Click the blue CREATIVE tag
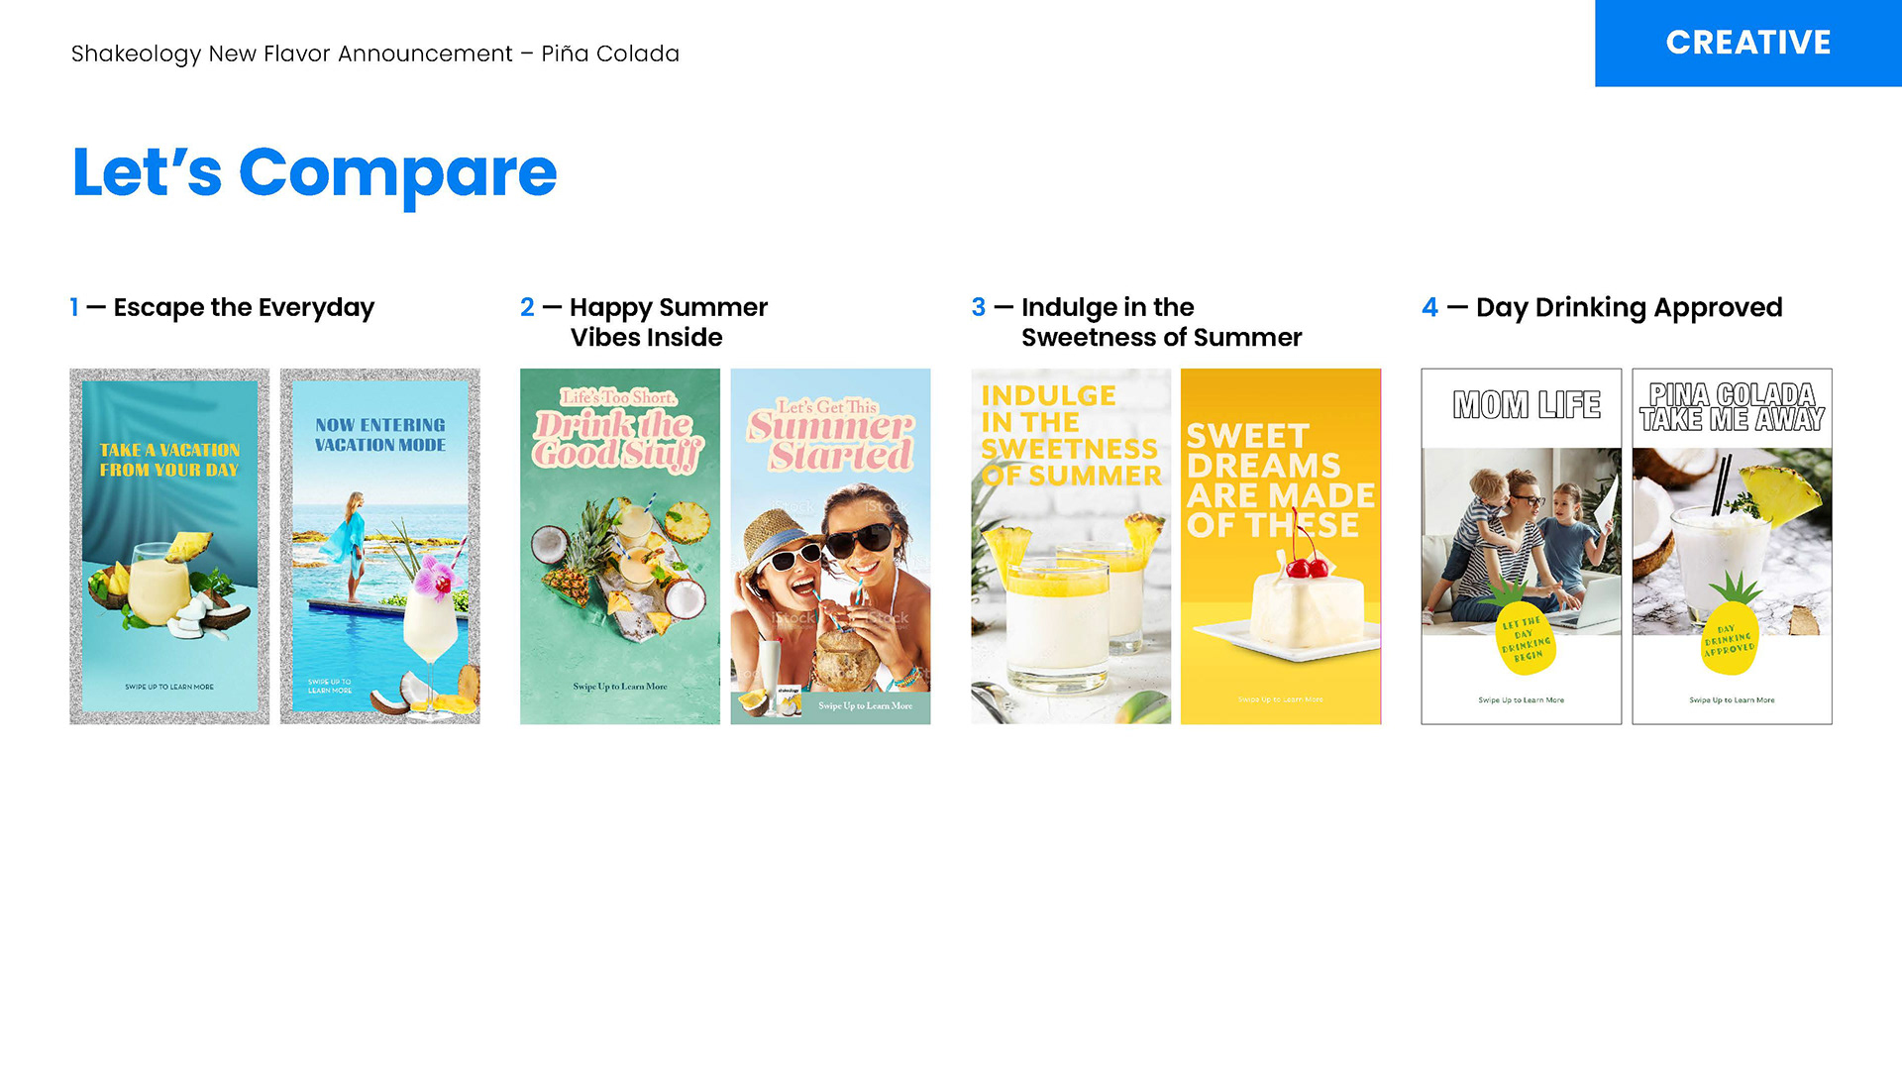1902x1070 pixels. click(1748, 43)
